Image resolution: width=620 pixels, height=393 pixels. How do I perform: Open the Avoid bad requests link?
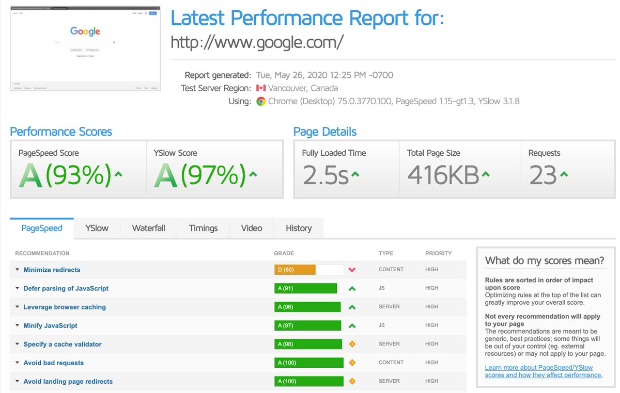click(53, 363)
